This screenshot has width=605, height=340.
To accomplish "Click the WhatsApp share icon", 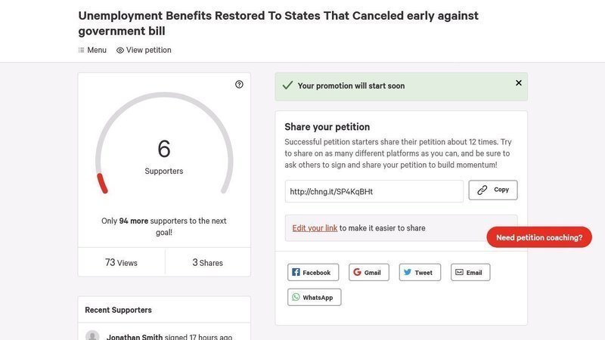I will point(296,298).
